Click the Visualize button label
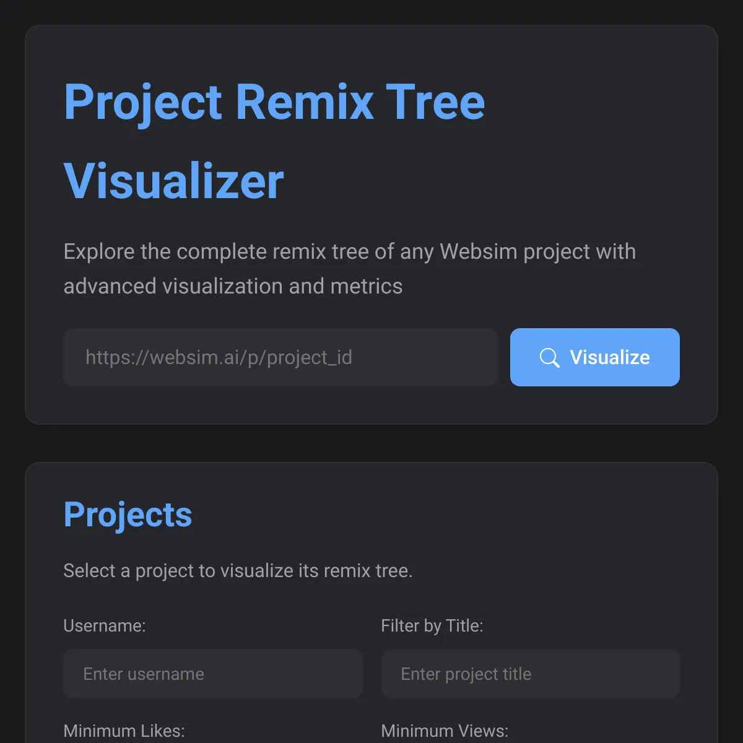 tap(610, 357)
